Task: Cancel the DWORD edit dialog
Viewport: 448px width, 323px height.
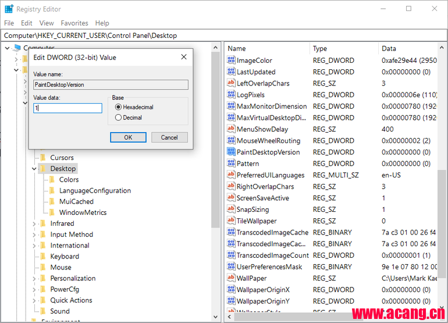Action: coord(169,137)
